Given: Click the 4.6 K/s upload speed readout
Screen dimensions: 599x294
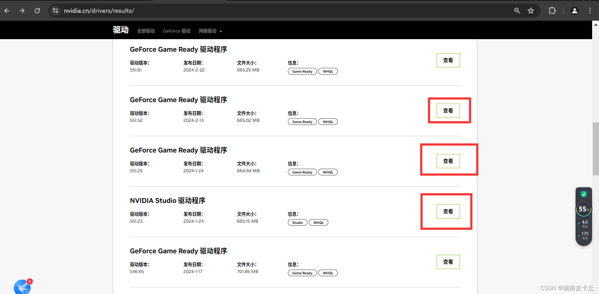Looking at the screenshot, I should click(585, 224).
